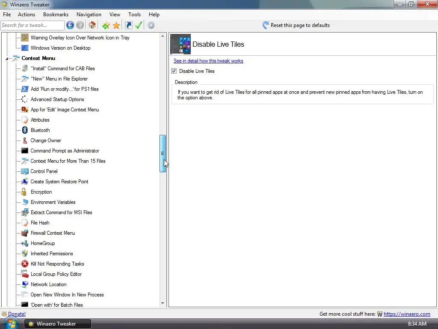Open the View menu
438x329 pixels.
coord(115,15)
